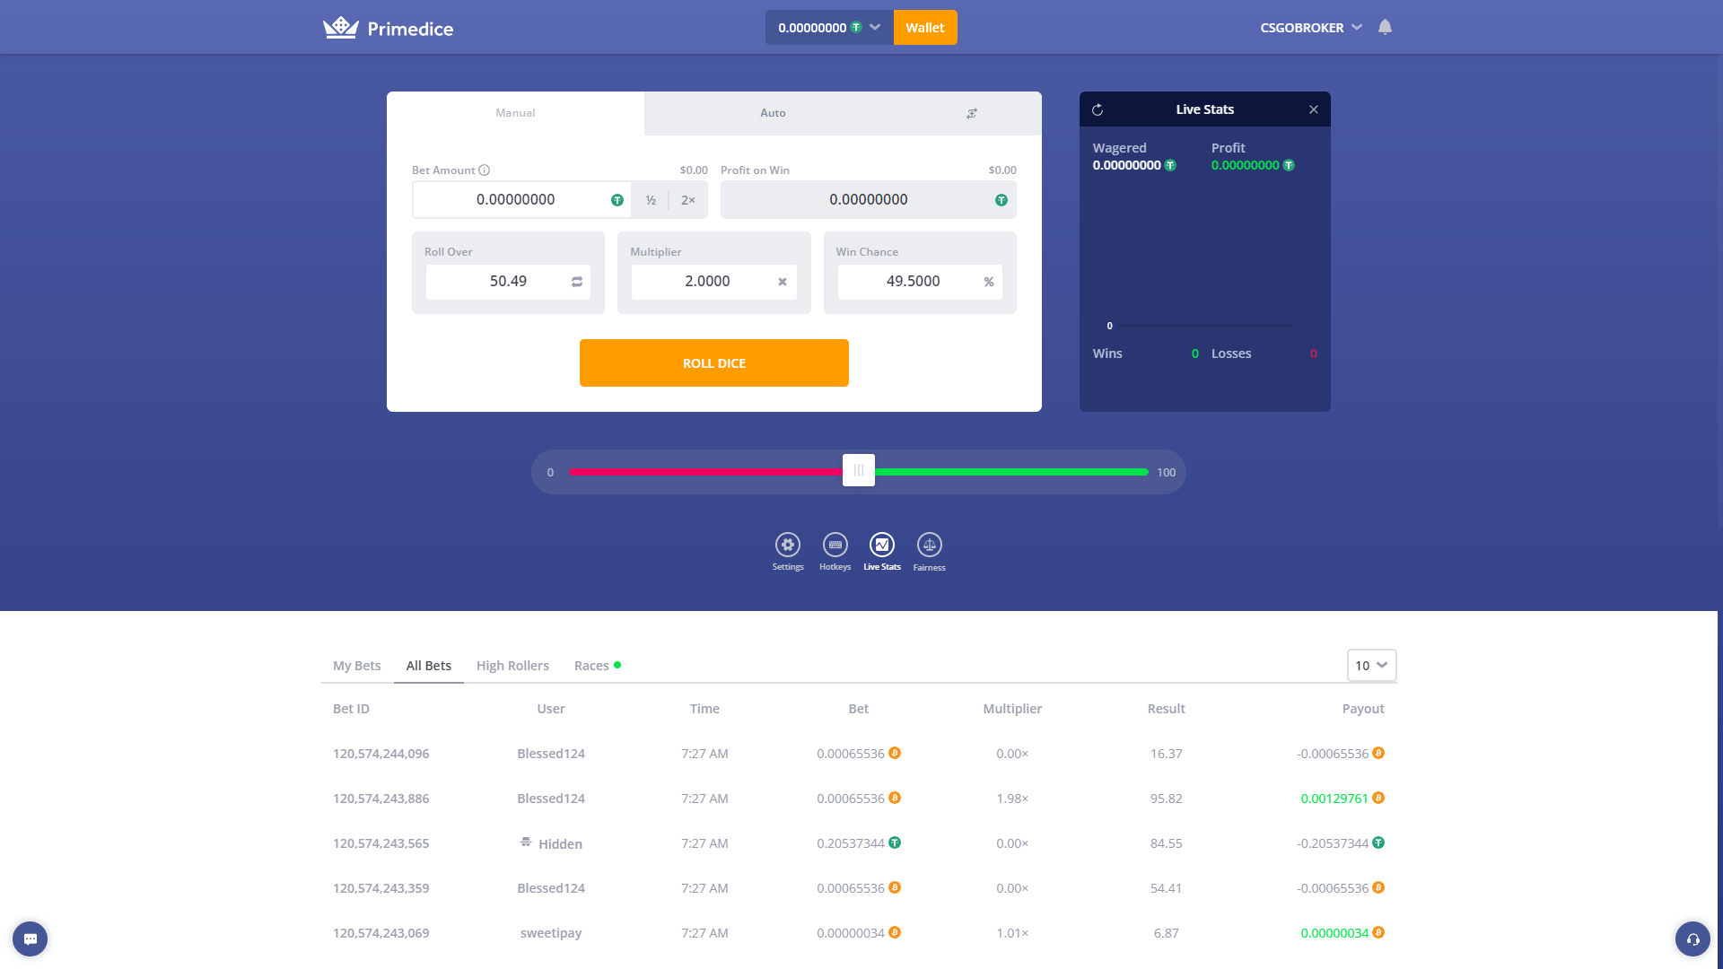Open the support headset icon

pos(1692,939)
